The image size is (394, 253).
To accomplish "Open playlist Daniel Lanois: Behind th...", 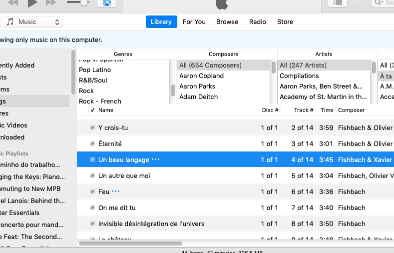I will coord(32,200).
